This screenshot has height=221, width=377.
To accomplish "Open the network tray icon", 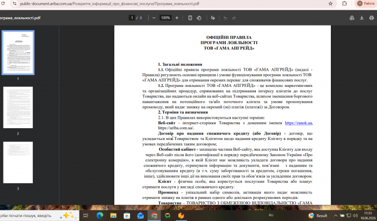I will click(349, 216).
